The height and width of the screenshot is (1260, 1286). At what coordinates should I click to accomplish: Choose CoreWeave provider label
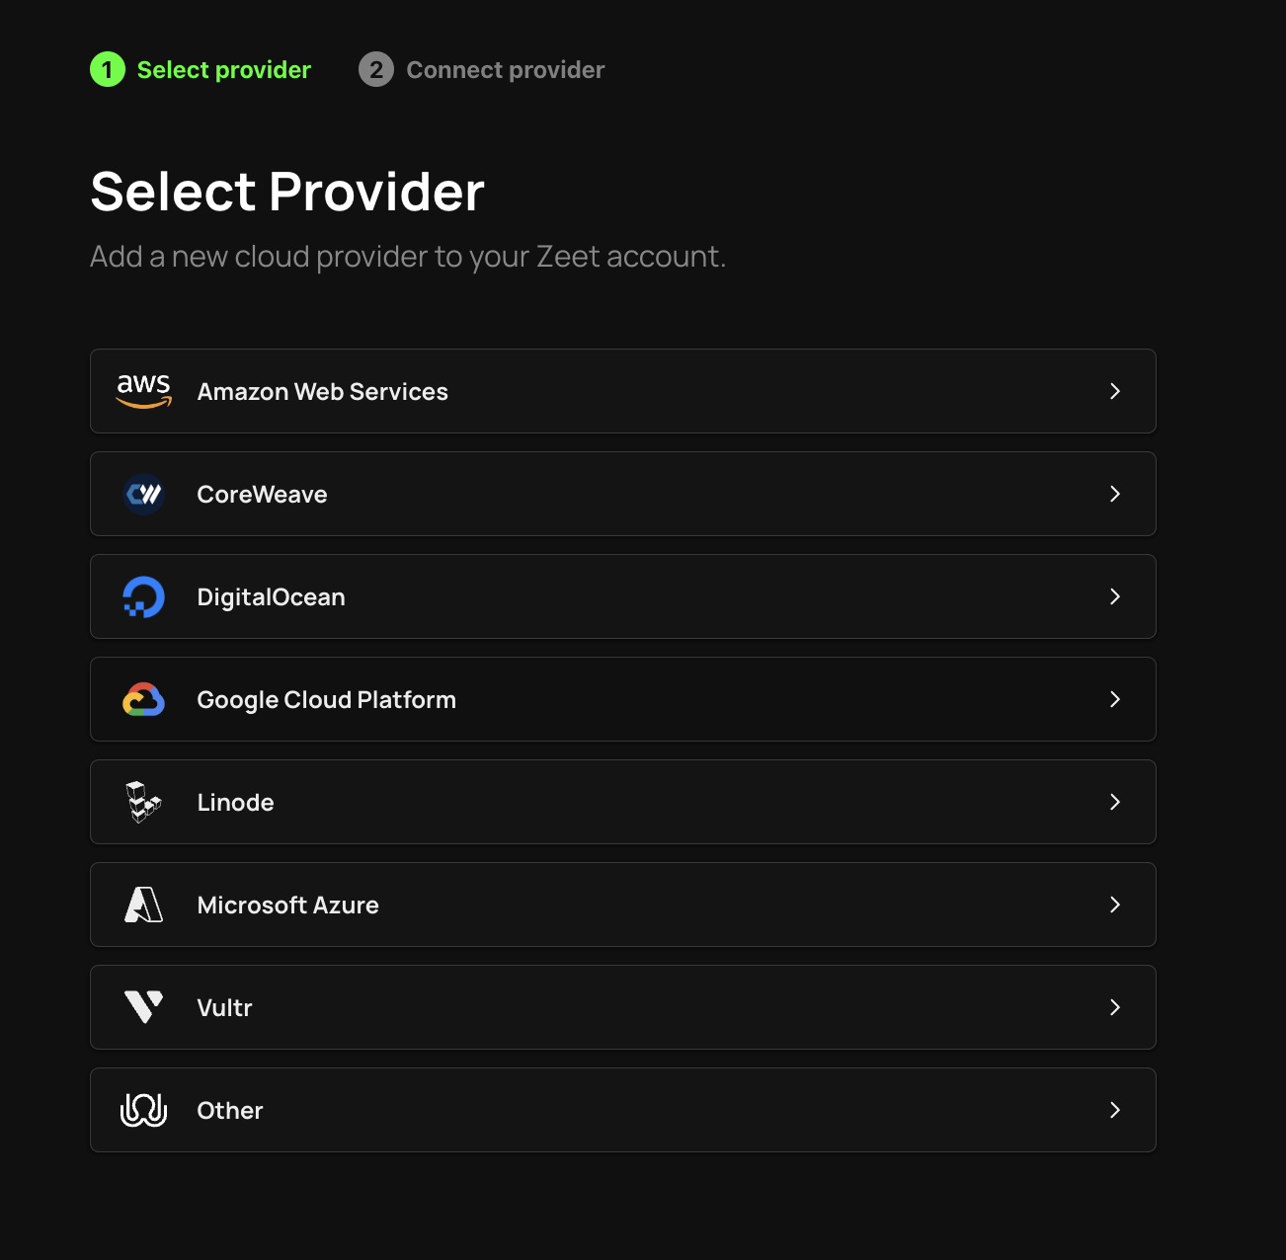point(263,495)
